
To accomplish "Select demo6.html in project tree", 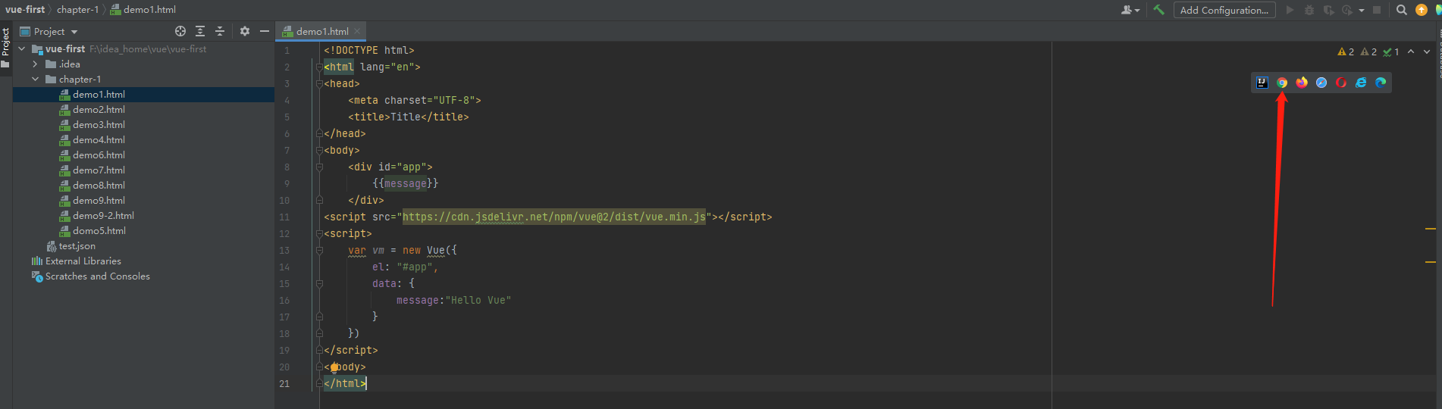I will [x=99, y=155].
